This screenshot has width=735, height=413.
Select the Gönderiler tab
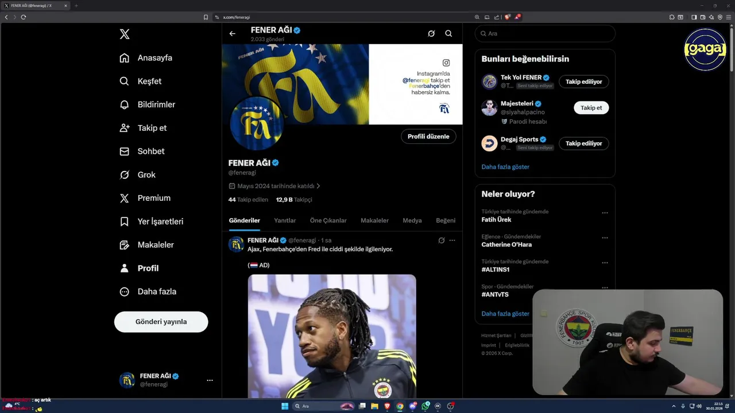(x=245, y=220)
